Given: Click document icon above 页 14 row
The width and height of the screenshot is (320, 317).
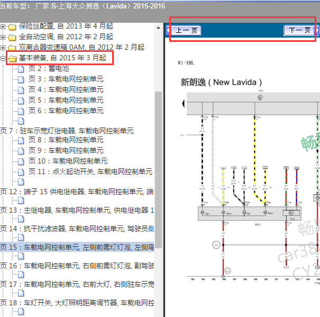Looking at the screenshot, I should (x=21, y=219).
